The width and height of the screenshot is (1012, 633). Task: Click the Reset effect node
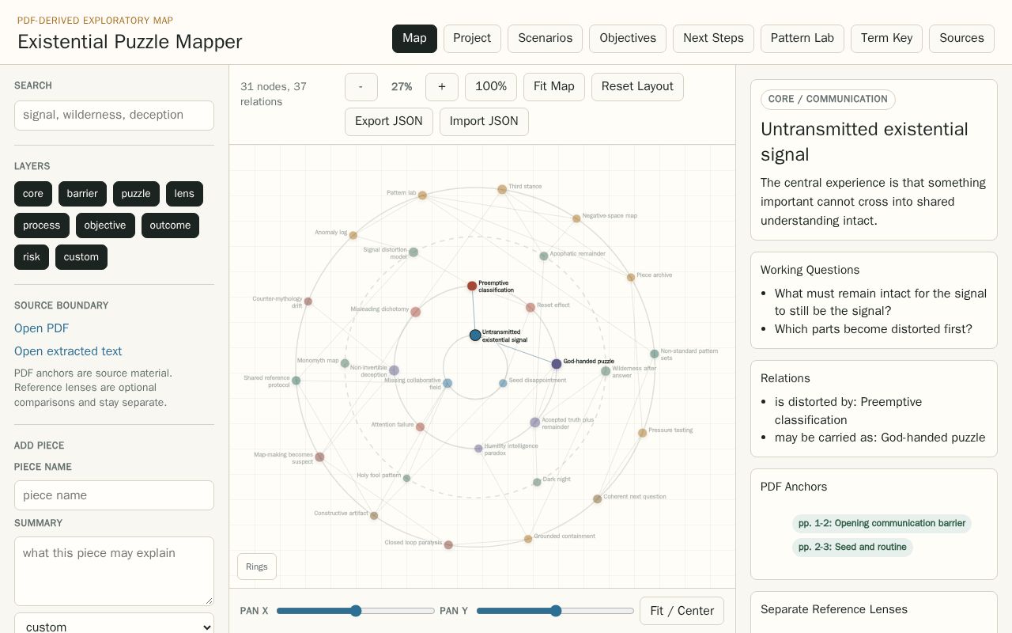point(531,308)
